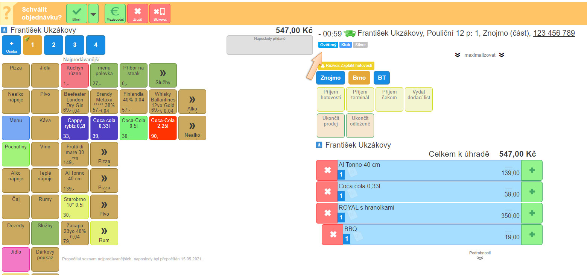Click the green delivery truck icon
The image size is (587, 275).
click(350, 33)
